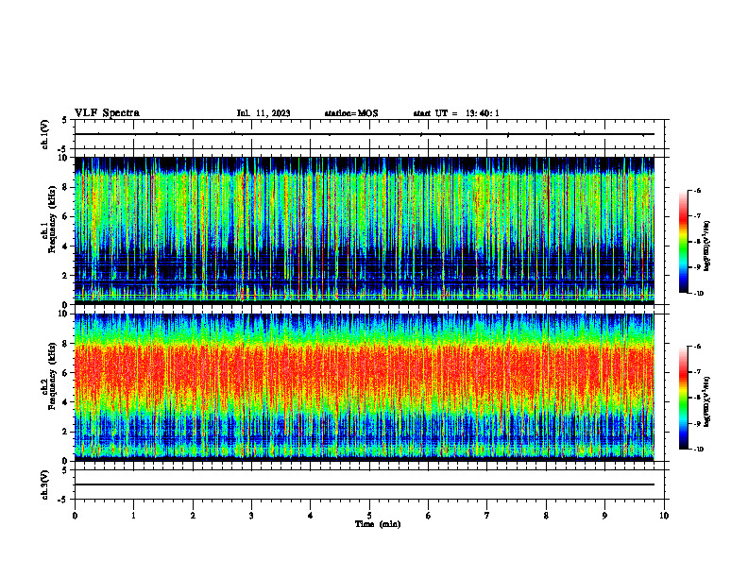Click the ch.1 spectrogram color bar

[683, 242]
